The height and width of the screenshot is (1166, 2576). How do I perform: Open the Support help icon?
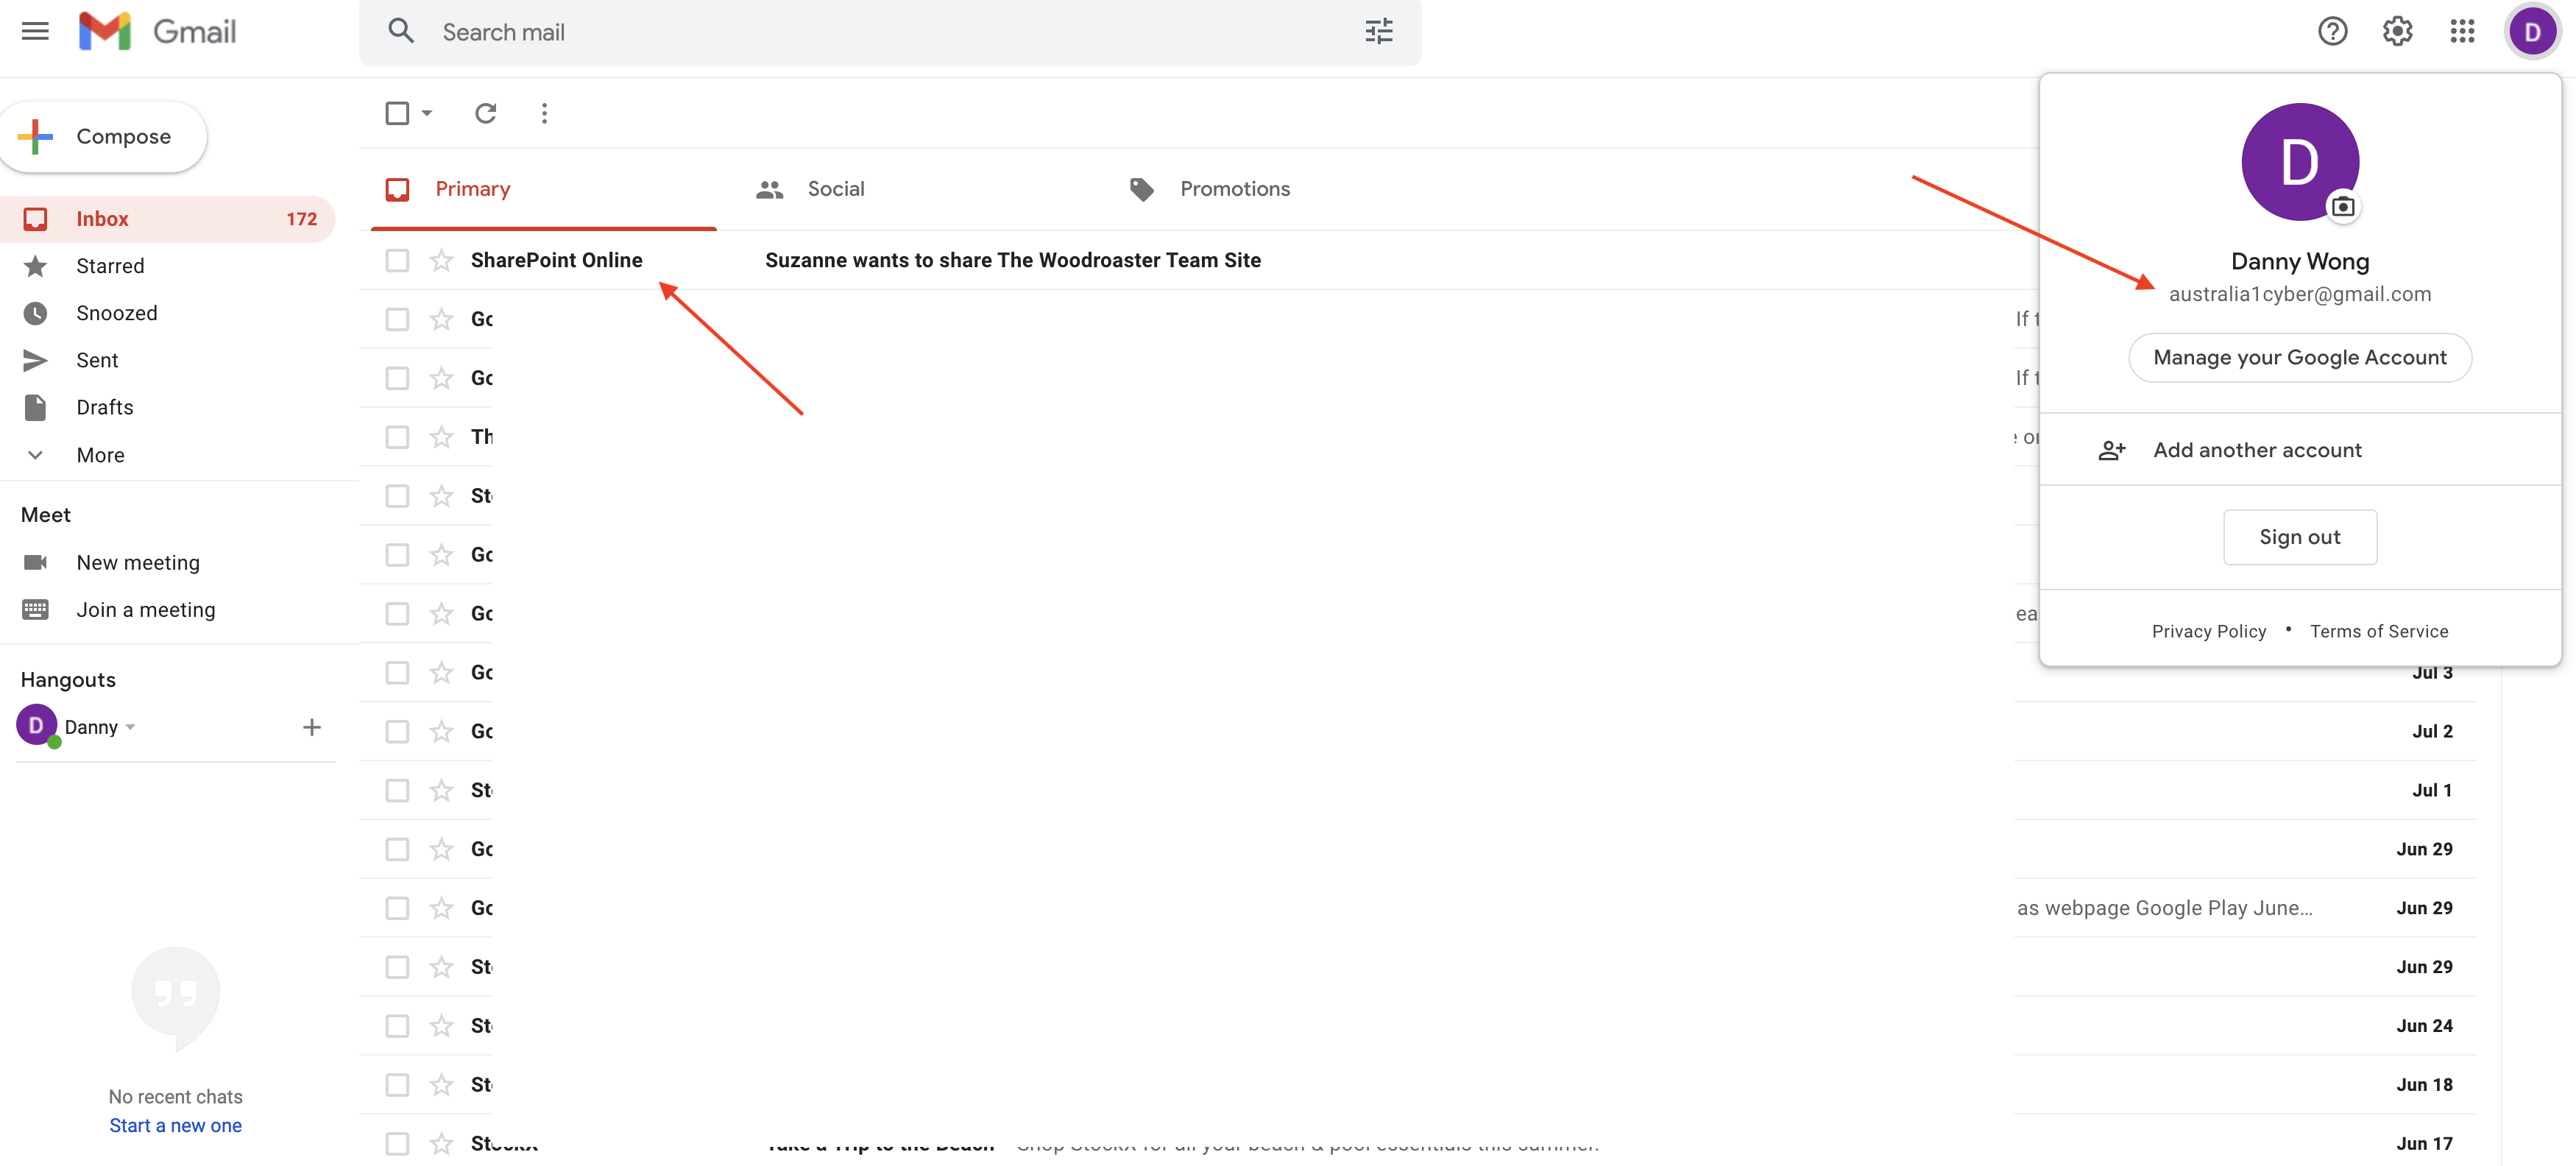[x=2332, y=32]
